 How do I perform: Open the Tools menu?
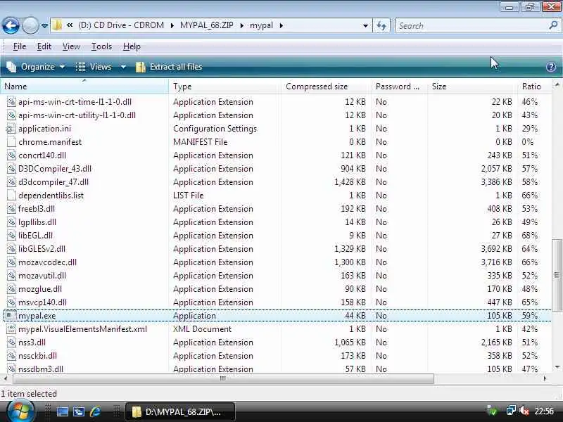101,46
